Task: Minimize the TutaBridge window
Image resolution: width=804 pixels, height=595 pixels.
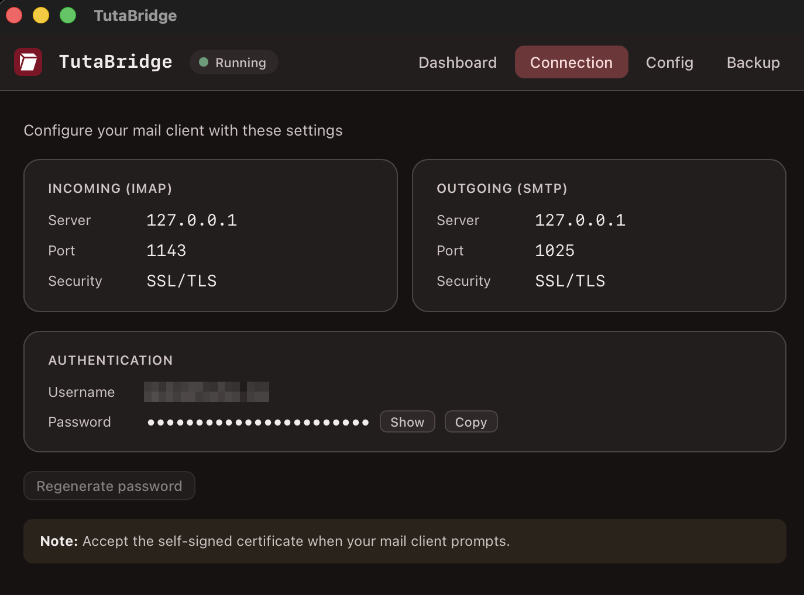Action: [41, 15]
